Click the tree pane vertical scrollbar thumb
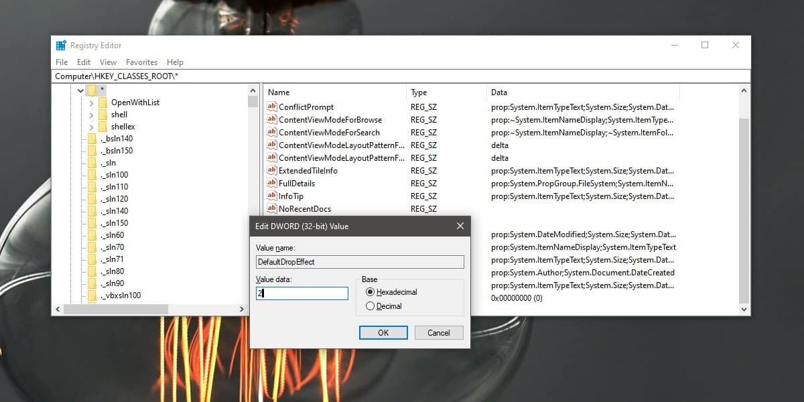The width and height of the screenshot is (804, 402). pyautogui.click(x=253, y=102)
